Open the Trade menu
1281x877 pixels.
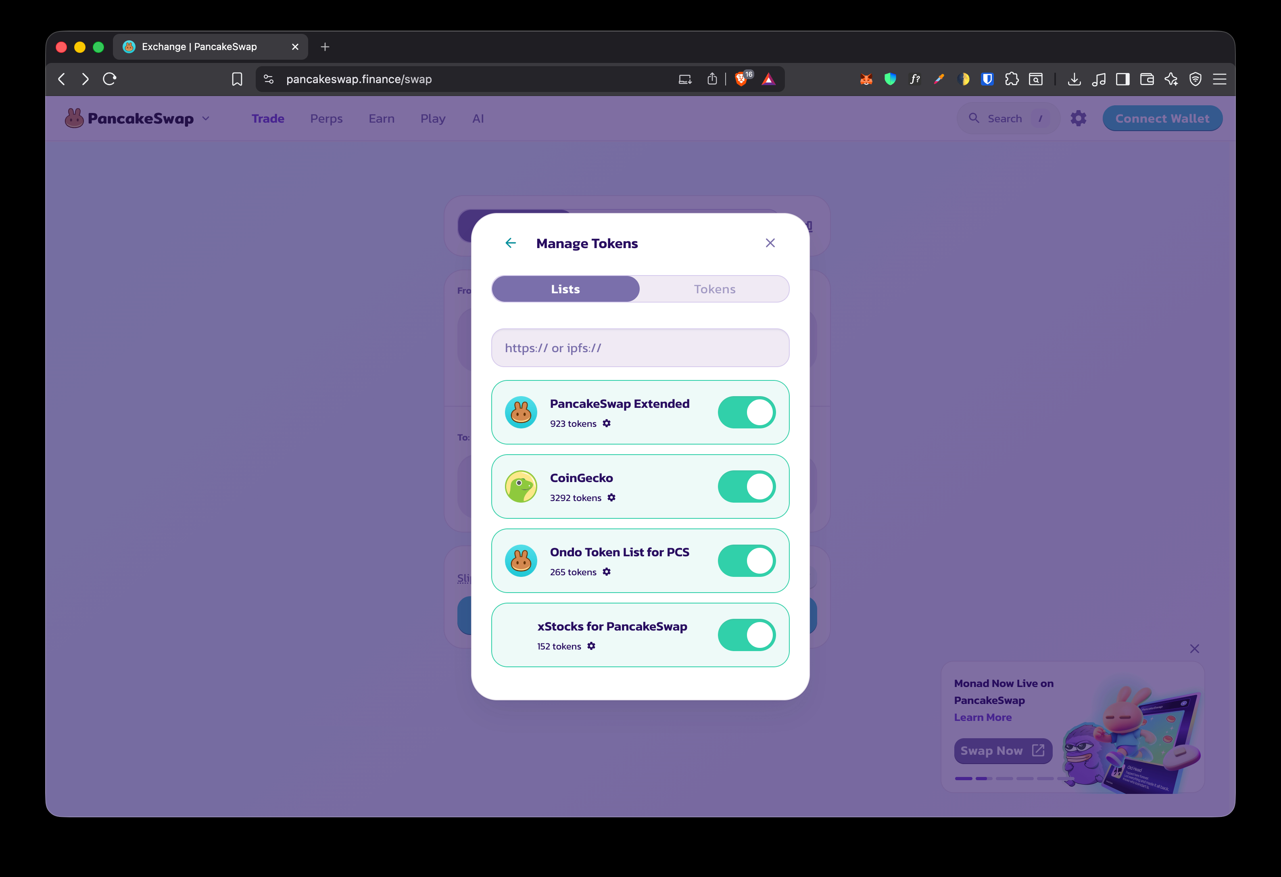point(268,119)
